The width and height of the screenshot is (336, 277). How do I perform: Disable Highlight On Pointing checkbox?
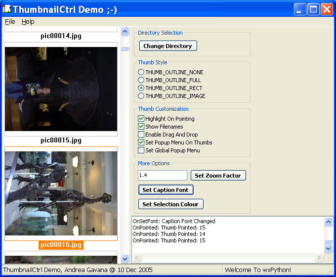pyautogui.click(x=141, y=119)
